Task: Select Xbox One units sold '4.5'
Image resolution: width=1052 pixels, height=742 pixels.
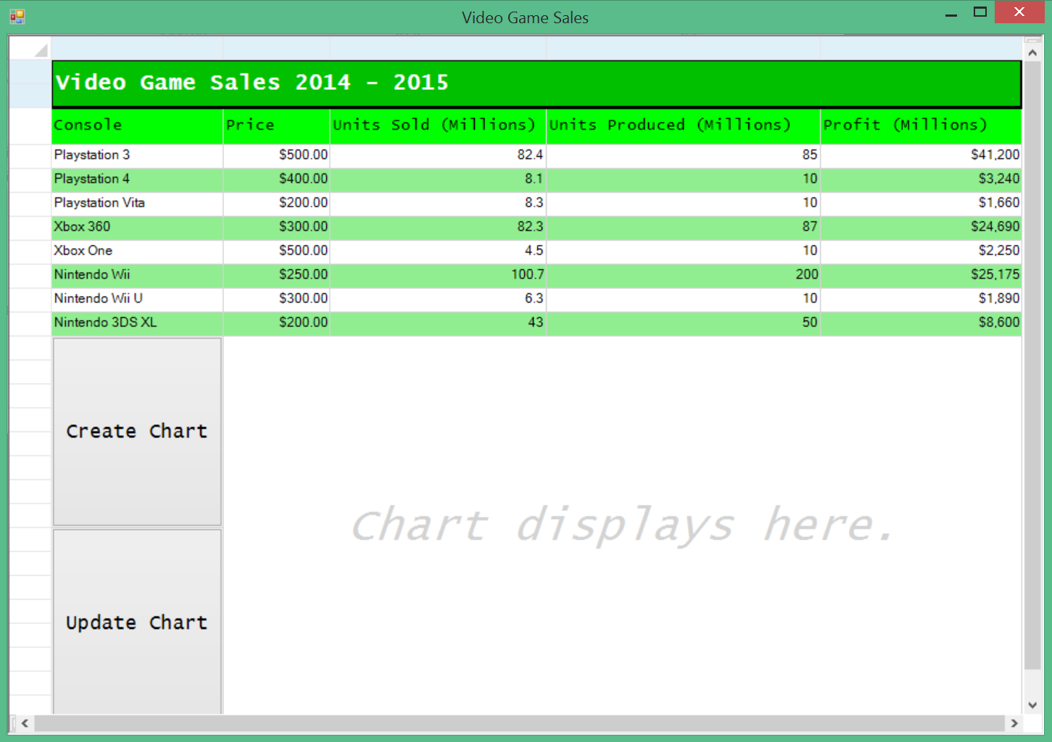Action: (x=438, y=251)
